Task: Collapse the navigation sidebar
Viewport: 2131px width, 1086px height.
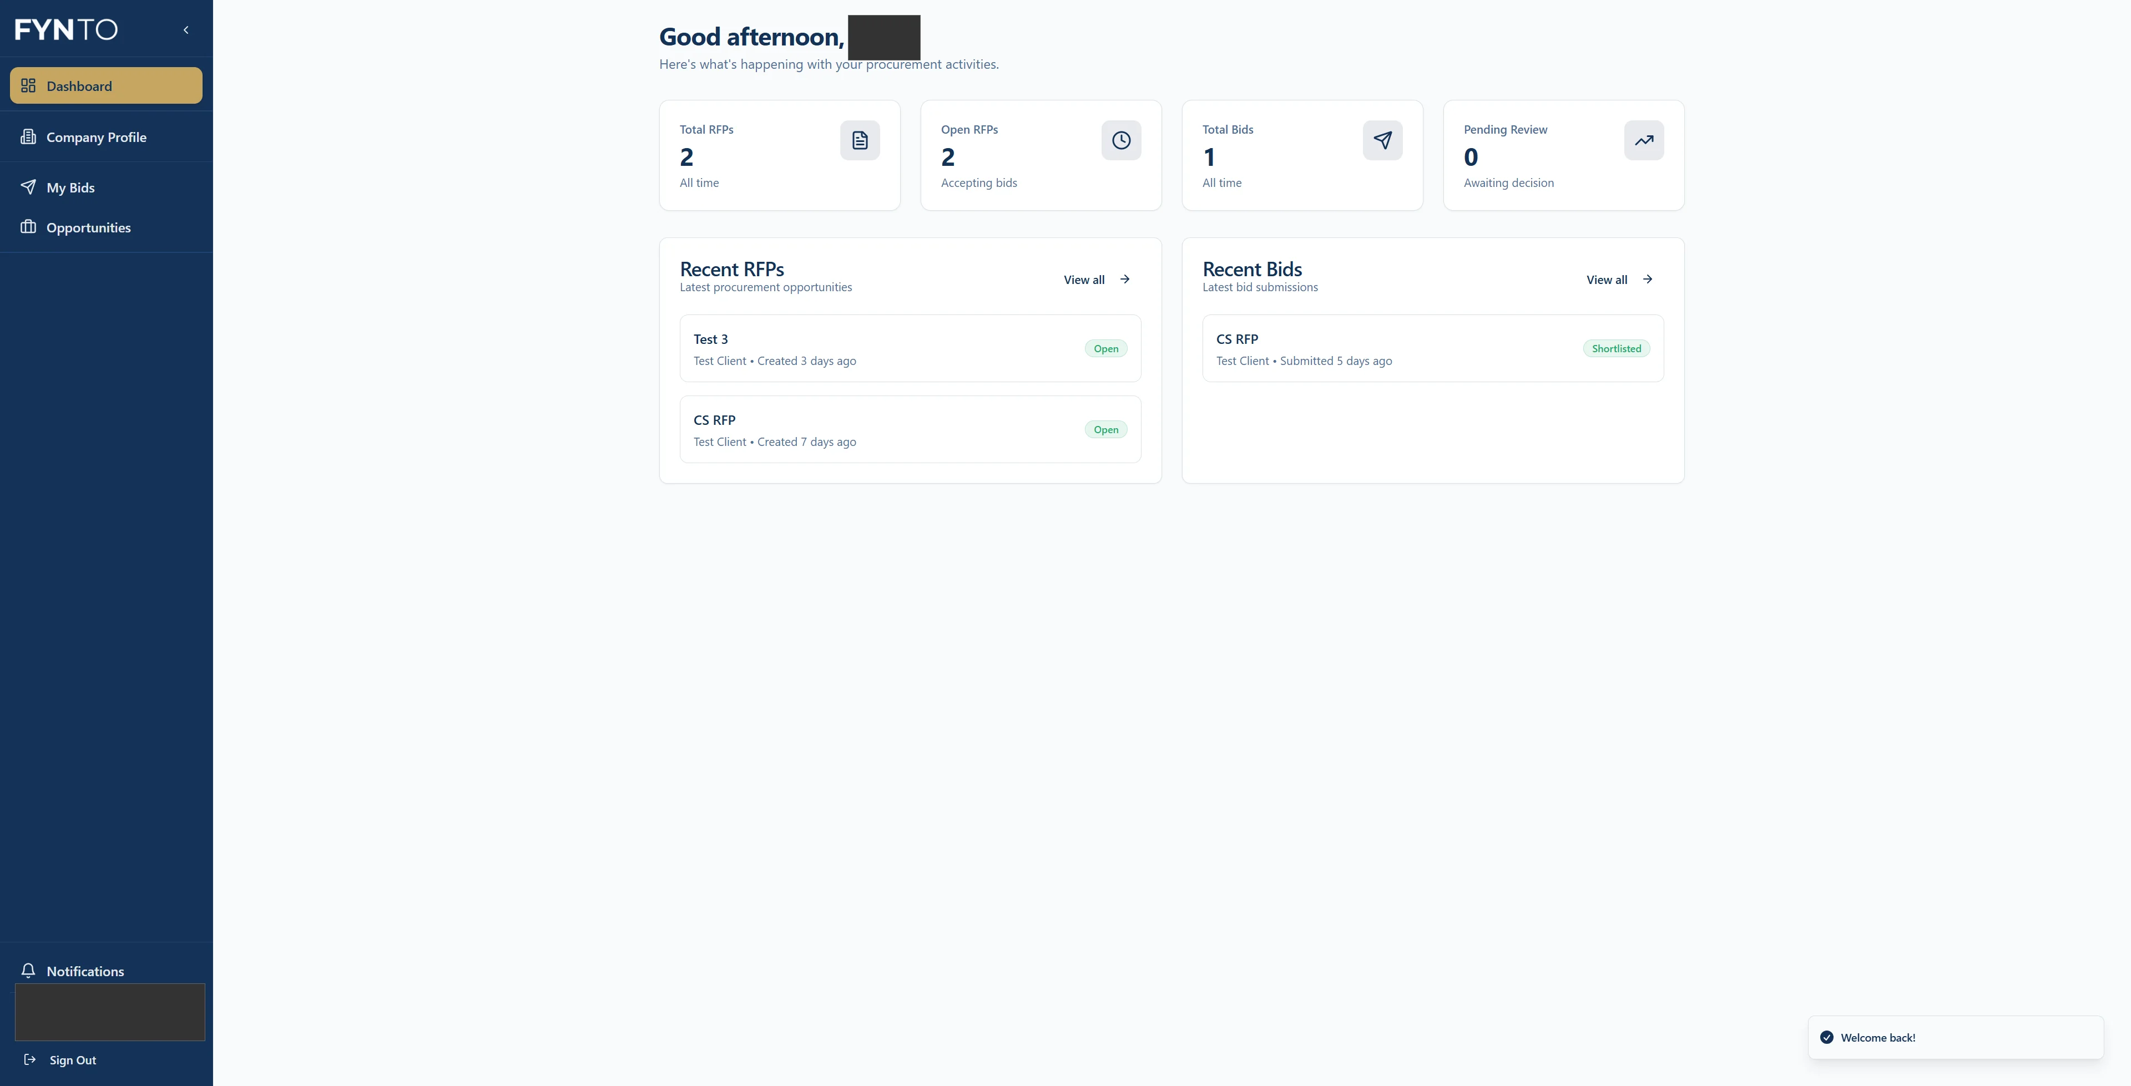Action: (185, 29)
